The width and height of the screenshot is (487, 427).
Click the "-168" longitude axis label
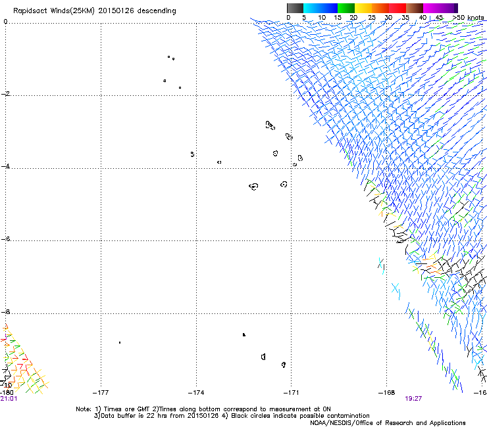[387, 393]
